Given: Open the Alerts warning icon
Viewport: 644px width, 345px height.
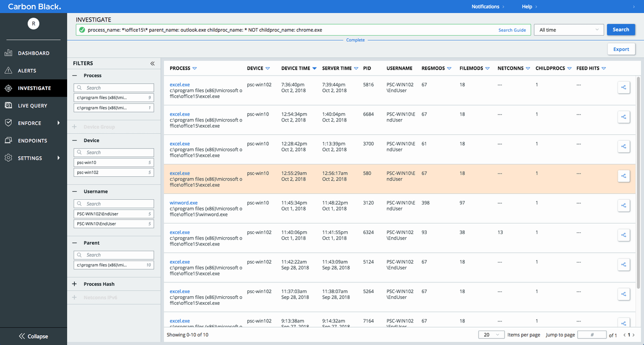Looking at the screenshot, I should click(x=8, y=71).
